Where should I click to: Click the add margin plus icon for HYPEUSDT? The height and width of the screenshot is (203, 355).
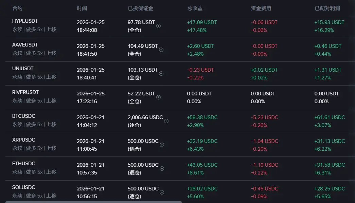tap(158, 26)
